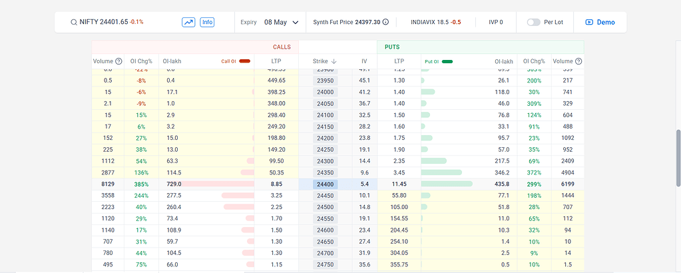Click the page vertical scrollbar thumb
This screenshot has width=681, height=273.
pos(678,158)
